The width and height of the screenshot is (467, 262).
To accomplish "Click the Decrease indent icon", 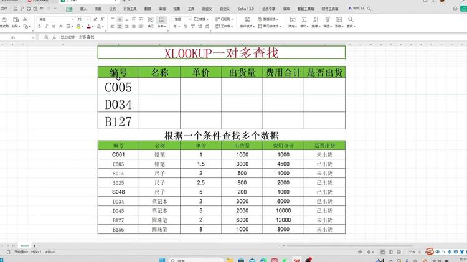I will click(x=134, y=19).
